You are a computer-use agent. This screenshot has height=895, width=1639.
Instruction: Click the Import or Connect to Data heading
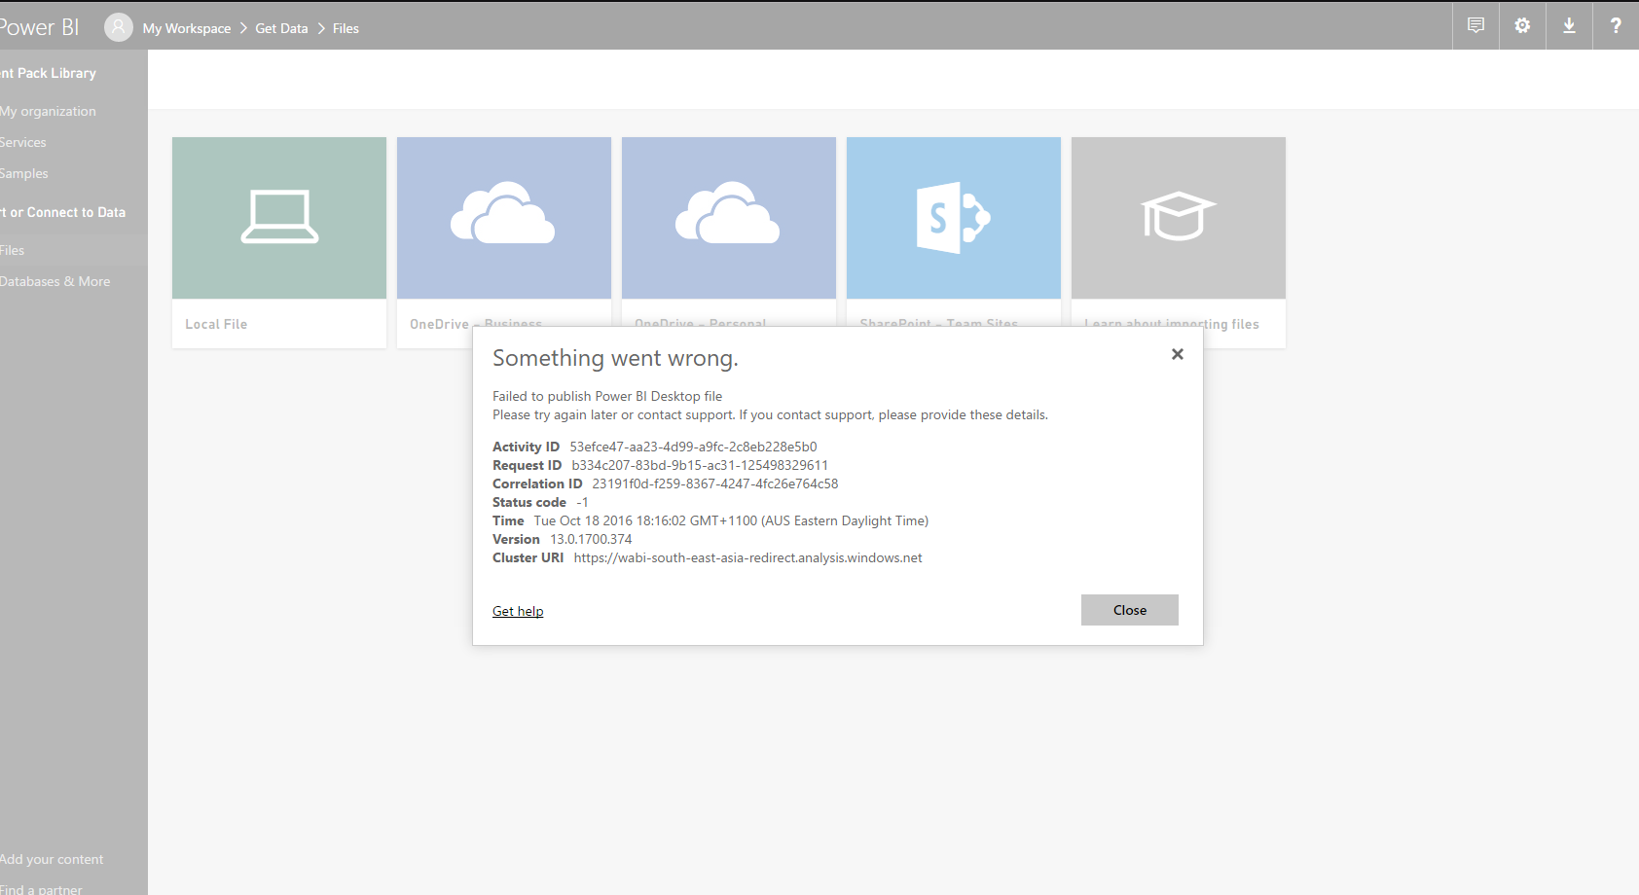(62, 212)
